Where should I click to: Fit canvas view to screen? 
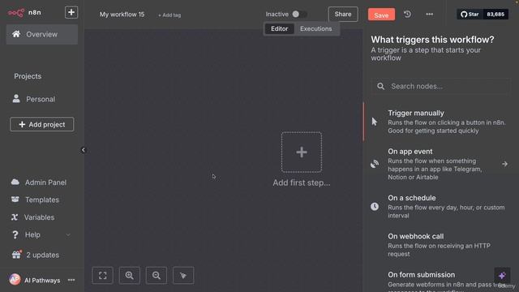[x=103, y=276]
